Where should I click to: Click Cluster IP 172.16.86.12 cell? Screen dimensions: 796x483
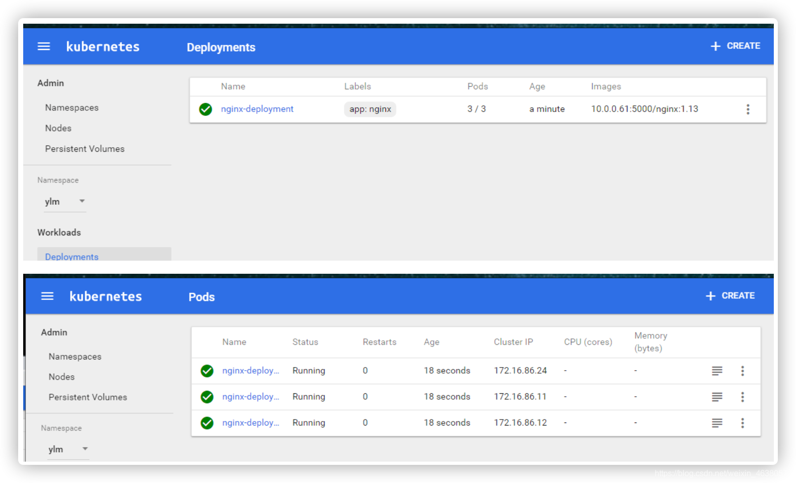point(520,422)
